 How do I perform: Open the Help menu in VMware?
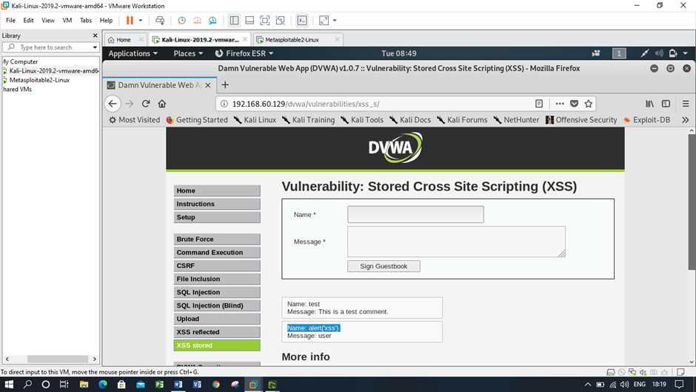pos(106,21)
